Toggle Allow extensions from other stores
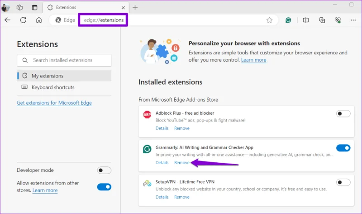The width and height of the screenshot is (362, 214). pyautogui.click(x=104, y=187)
